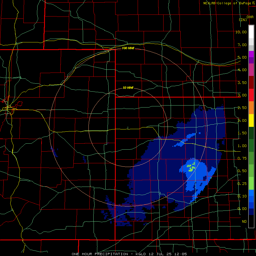The width and height of the screenshot is (256, 256).
Task: Click the ONE HOUR PRECIPITATION title text
Action: [100, 254]
